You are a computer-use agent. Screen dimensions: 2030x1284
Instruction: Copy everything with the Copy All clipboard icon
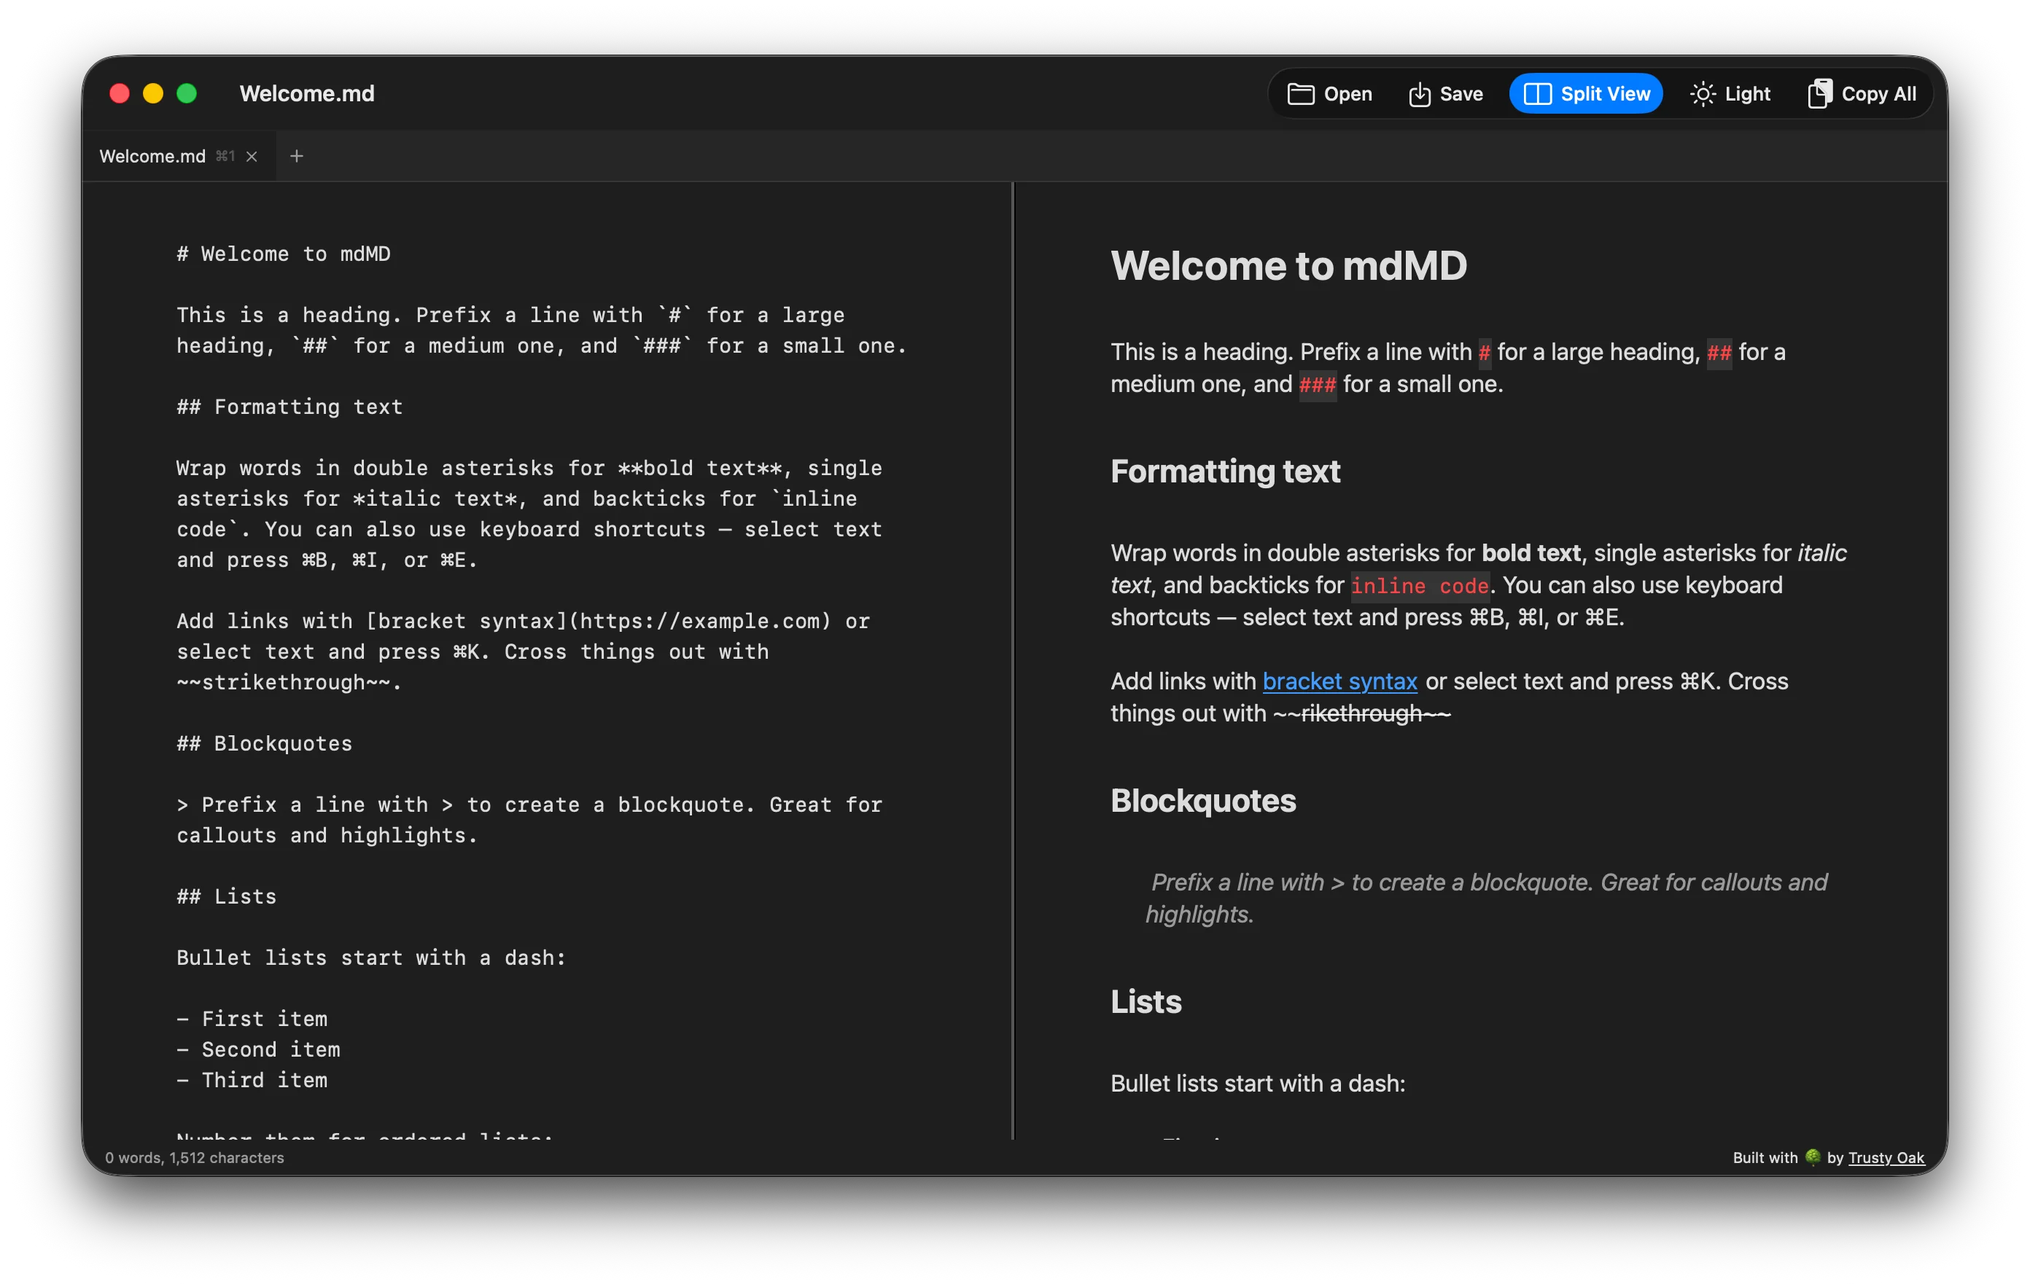point(1821,93)
